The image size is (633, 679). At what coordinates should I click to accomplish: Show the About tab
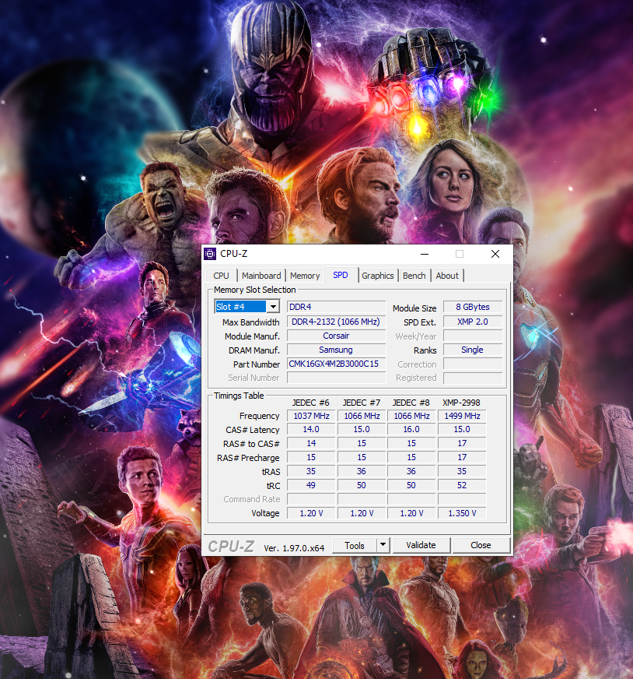447,276
